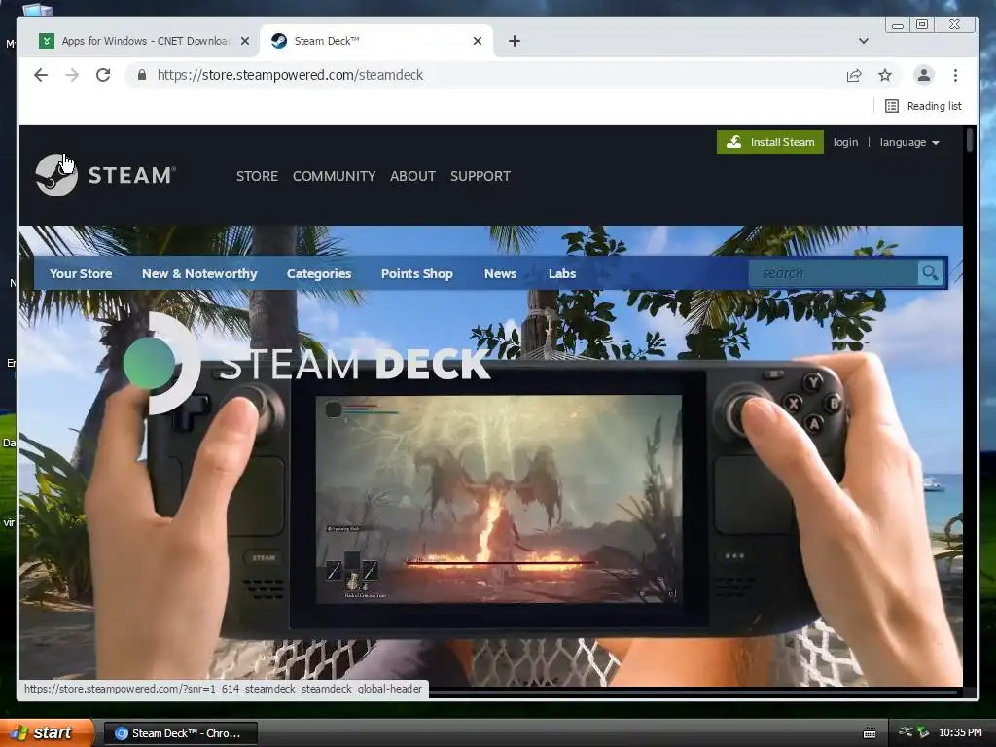Open the Windows start button
The height and width of the screenshot is (747, 996).
[47, 733]
